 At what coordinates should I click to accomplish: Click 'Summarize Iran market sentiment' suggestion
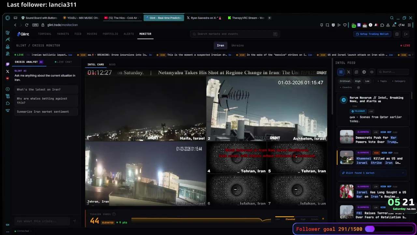[x=46, y=112]
